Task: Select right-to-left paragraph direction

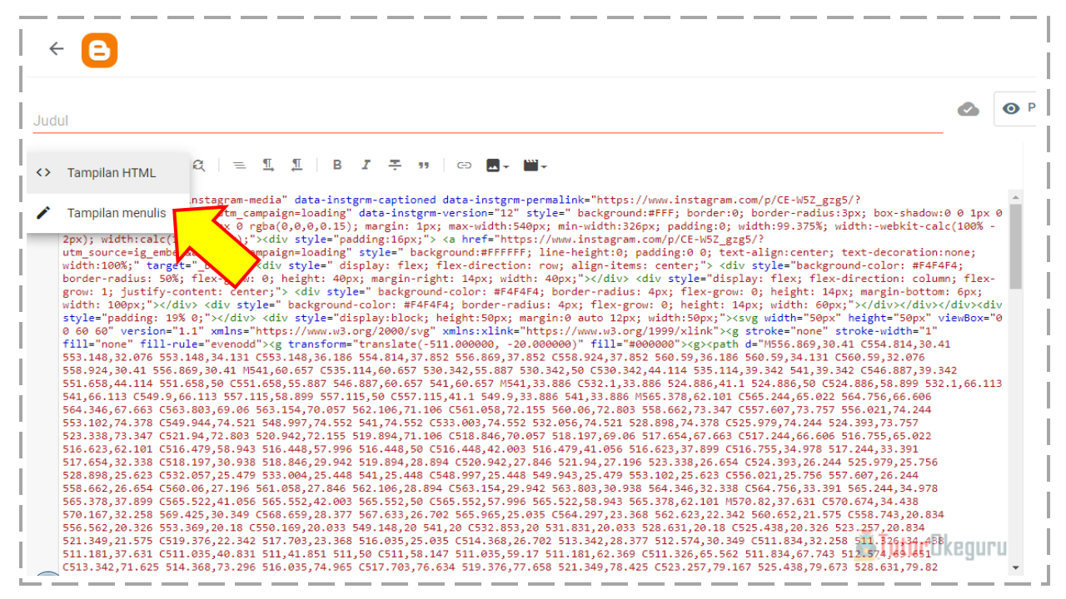Action: pos(297,165)
